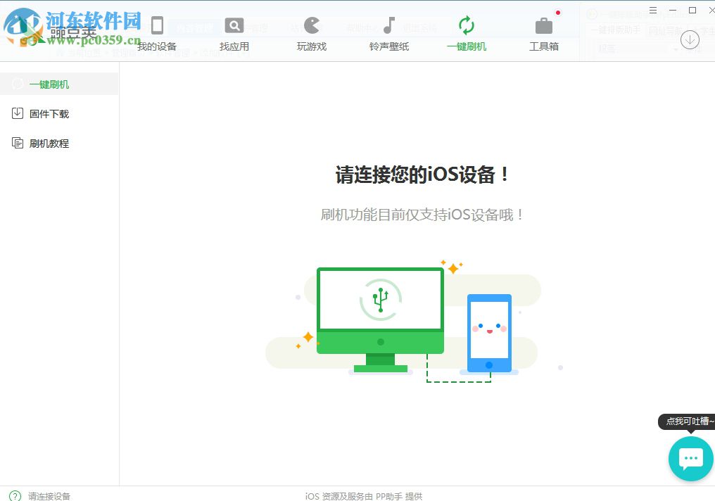Image resolution: width=715 pixels, height=501 pixels.
Task: Open the hamburger main menu
Action: (x=653, y=10)
